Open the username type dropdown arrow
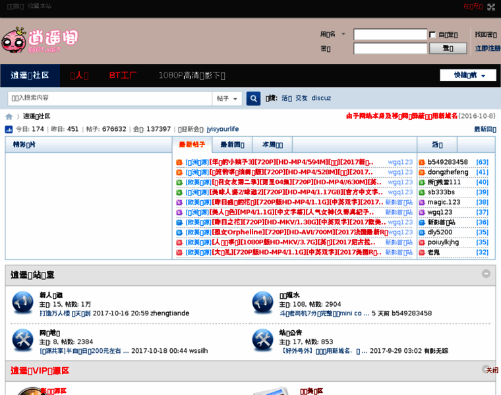501x395 pixels. 343,34
